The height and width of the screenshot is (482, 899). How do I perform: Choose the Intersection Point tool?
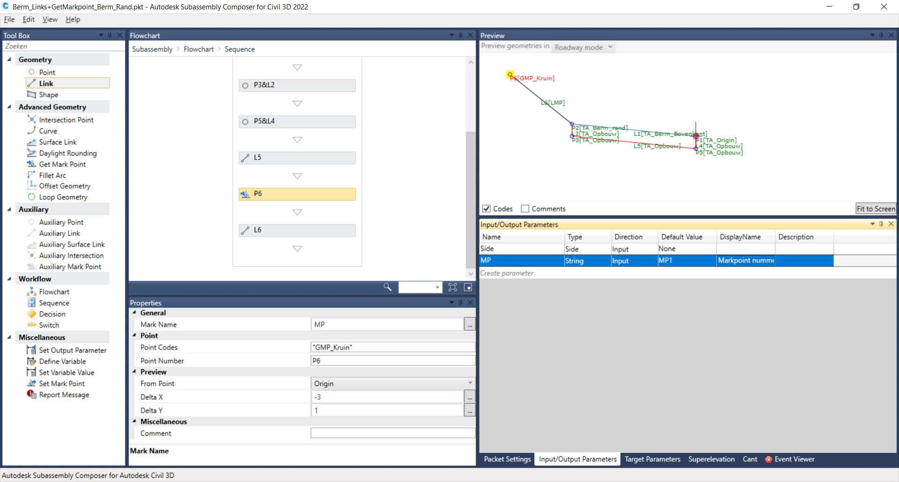66,119
